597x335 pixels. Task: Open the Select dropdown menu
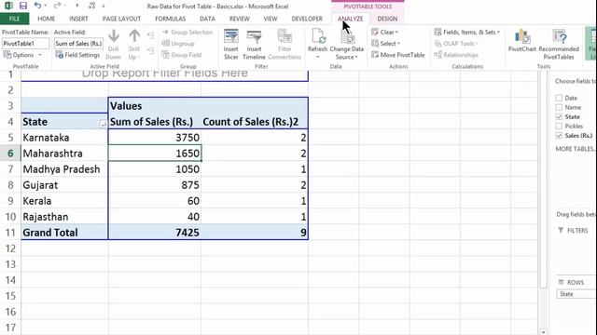386,44
